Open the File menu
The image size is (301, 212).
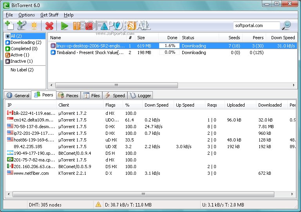point(9,15)
